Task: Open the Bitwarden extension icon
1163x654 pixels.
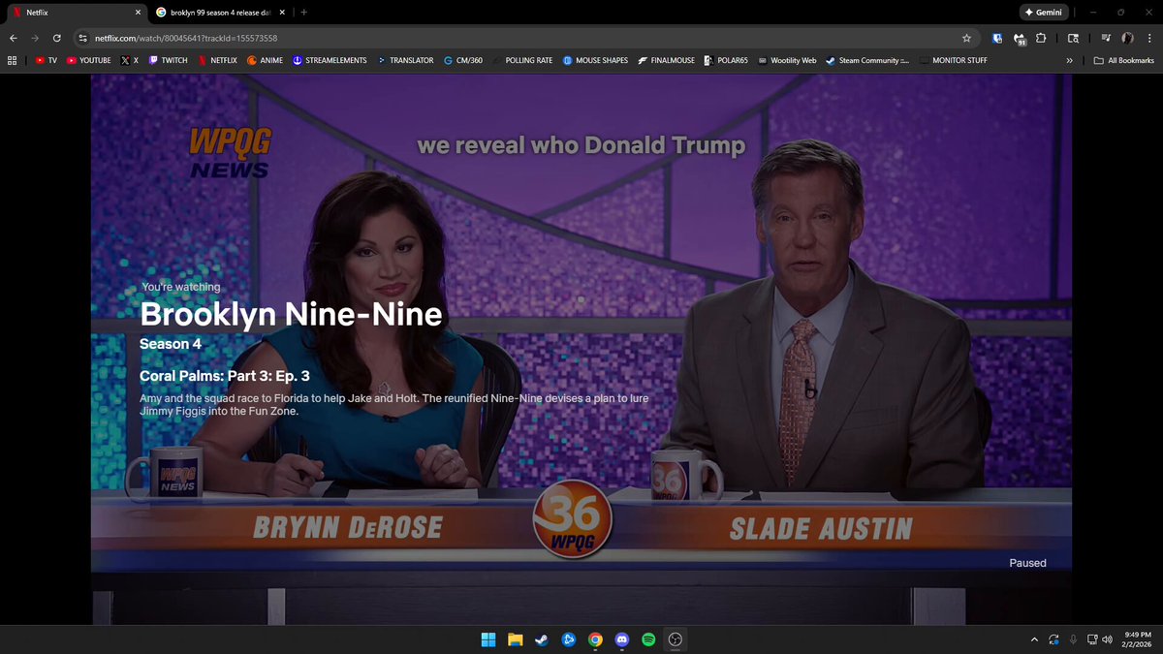Action: click(997, 38)
